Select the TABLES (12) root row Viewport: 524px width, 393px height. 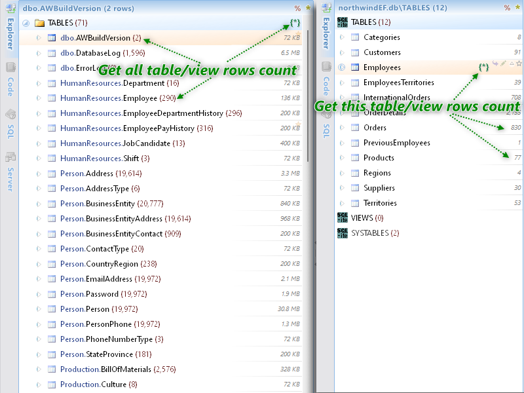point(429,22)
